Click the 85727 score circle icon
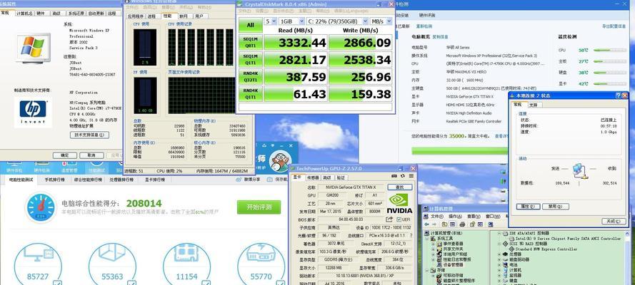 coord(38,266)
